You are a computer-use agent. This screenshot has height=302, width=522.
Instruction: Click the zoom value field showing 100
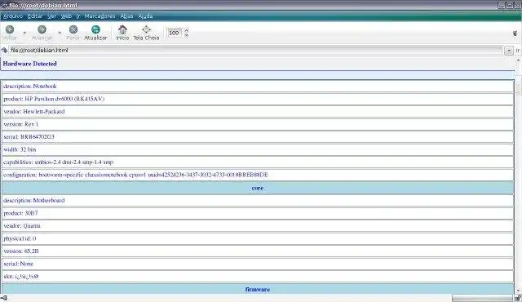(x=175, y=33)
